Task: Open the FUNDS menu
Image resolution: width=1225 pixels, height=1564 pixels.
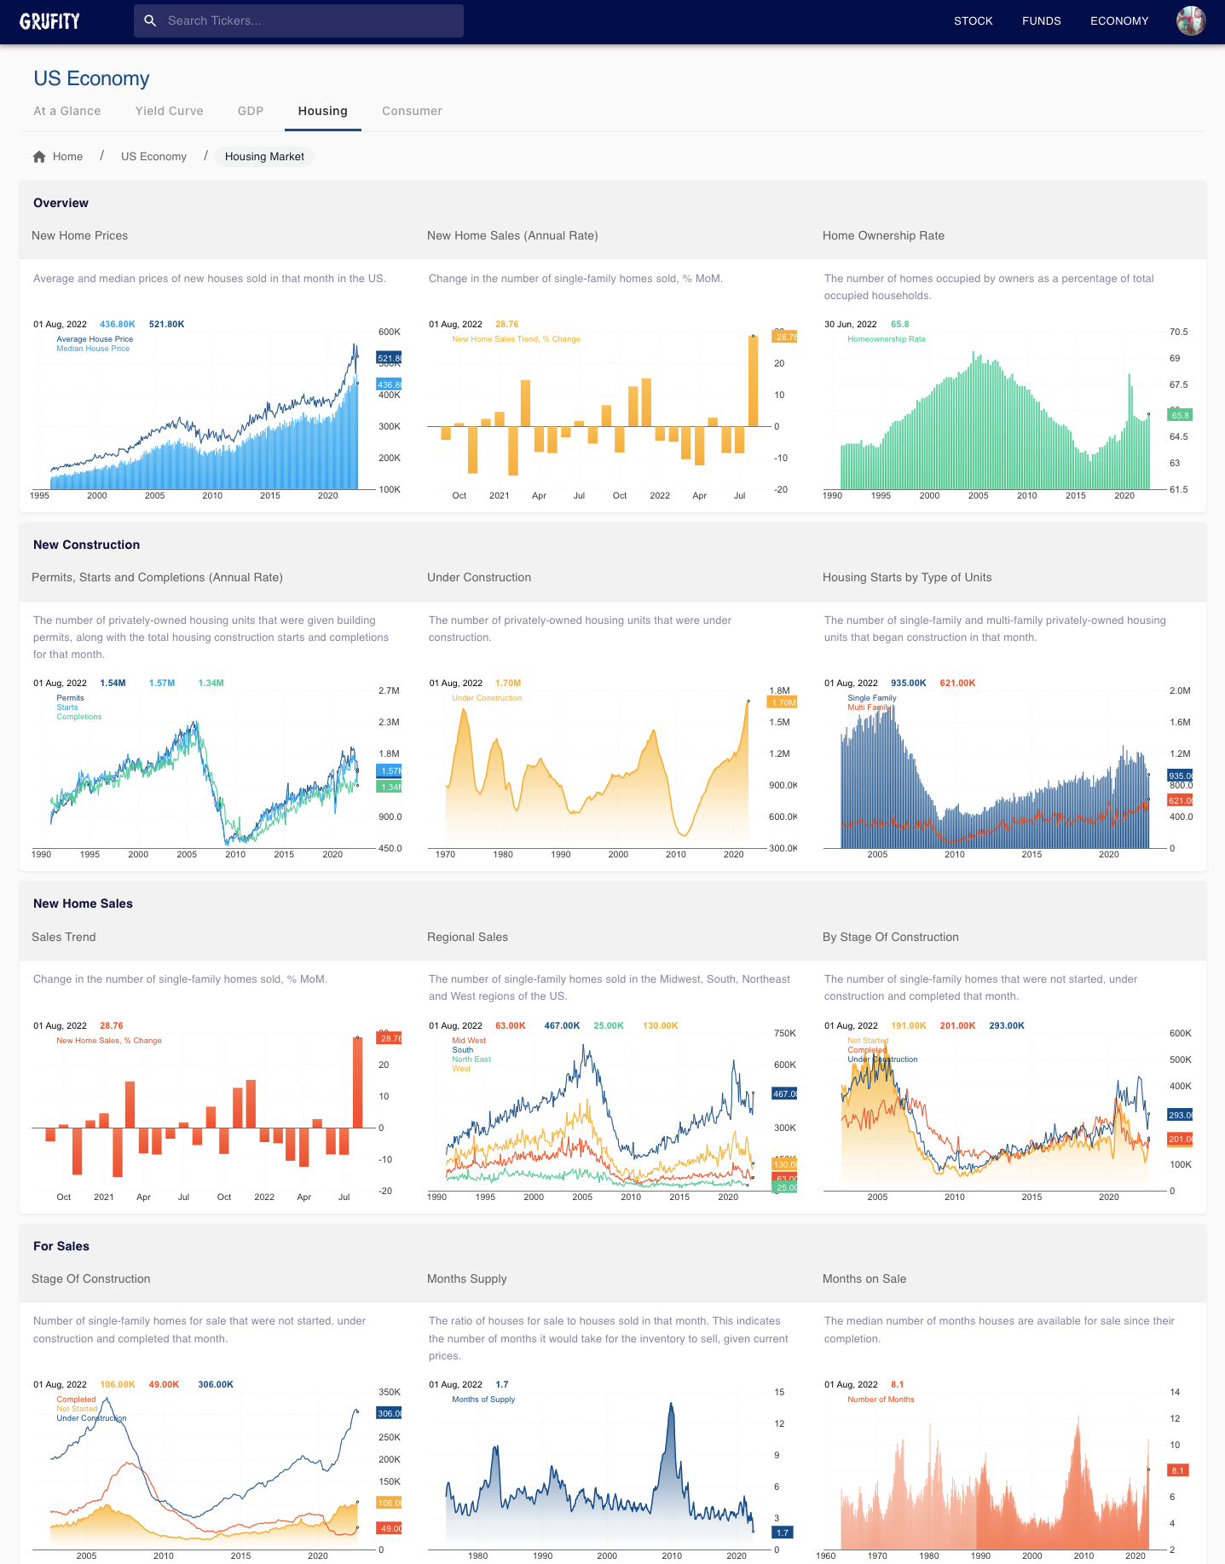Action: tap(1041, 20)
